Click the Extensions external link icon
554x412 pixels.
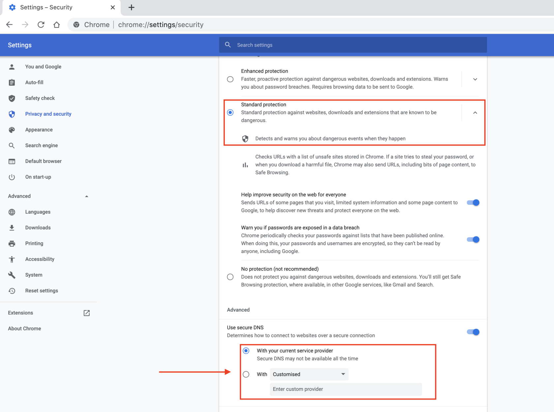[87, 313]
